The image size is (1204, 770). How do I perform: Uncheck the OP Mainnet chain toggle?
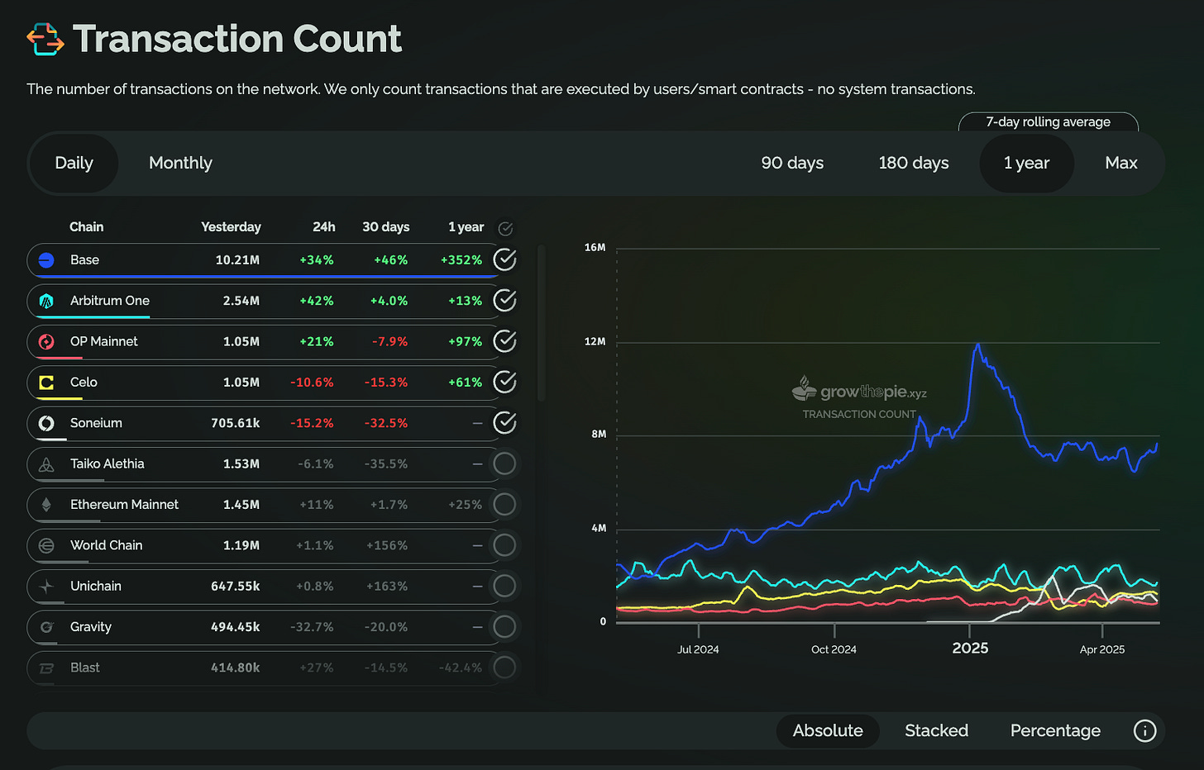[x=504, y=341]
